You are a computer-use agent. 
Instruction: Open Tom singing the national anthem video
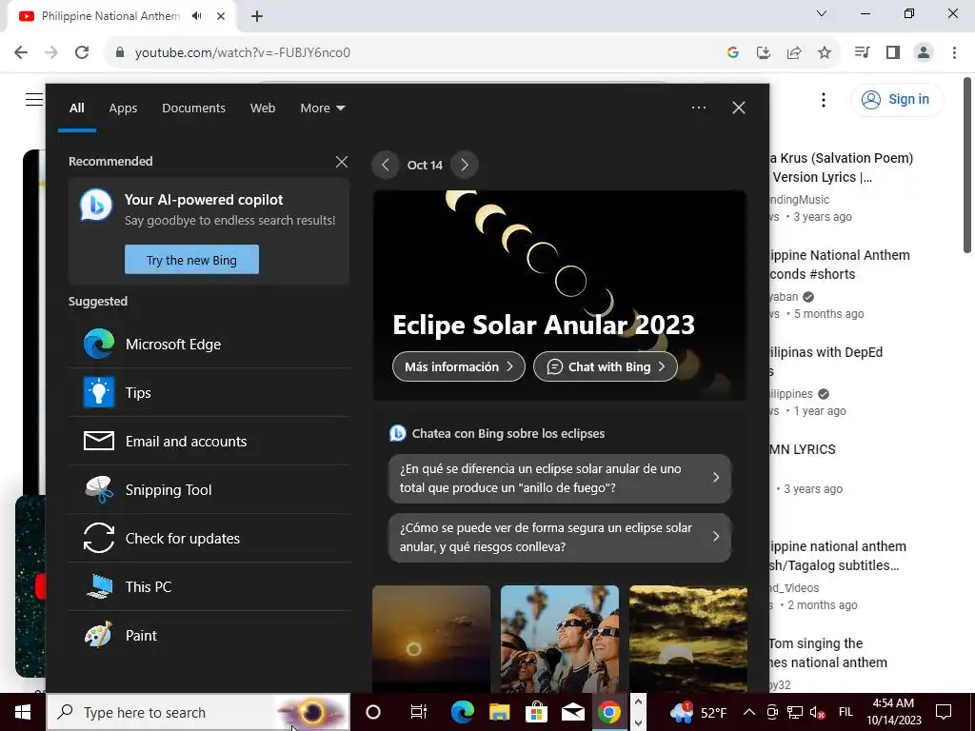827,653
